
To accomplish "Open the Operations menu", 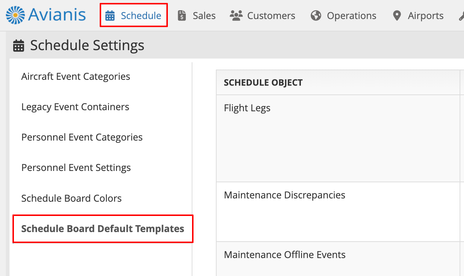I will click(343, 16).
